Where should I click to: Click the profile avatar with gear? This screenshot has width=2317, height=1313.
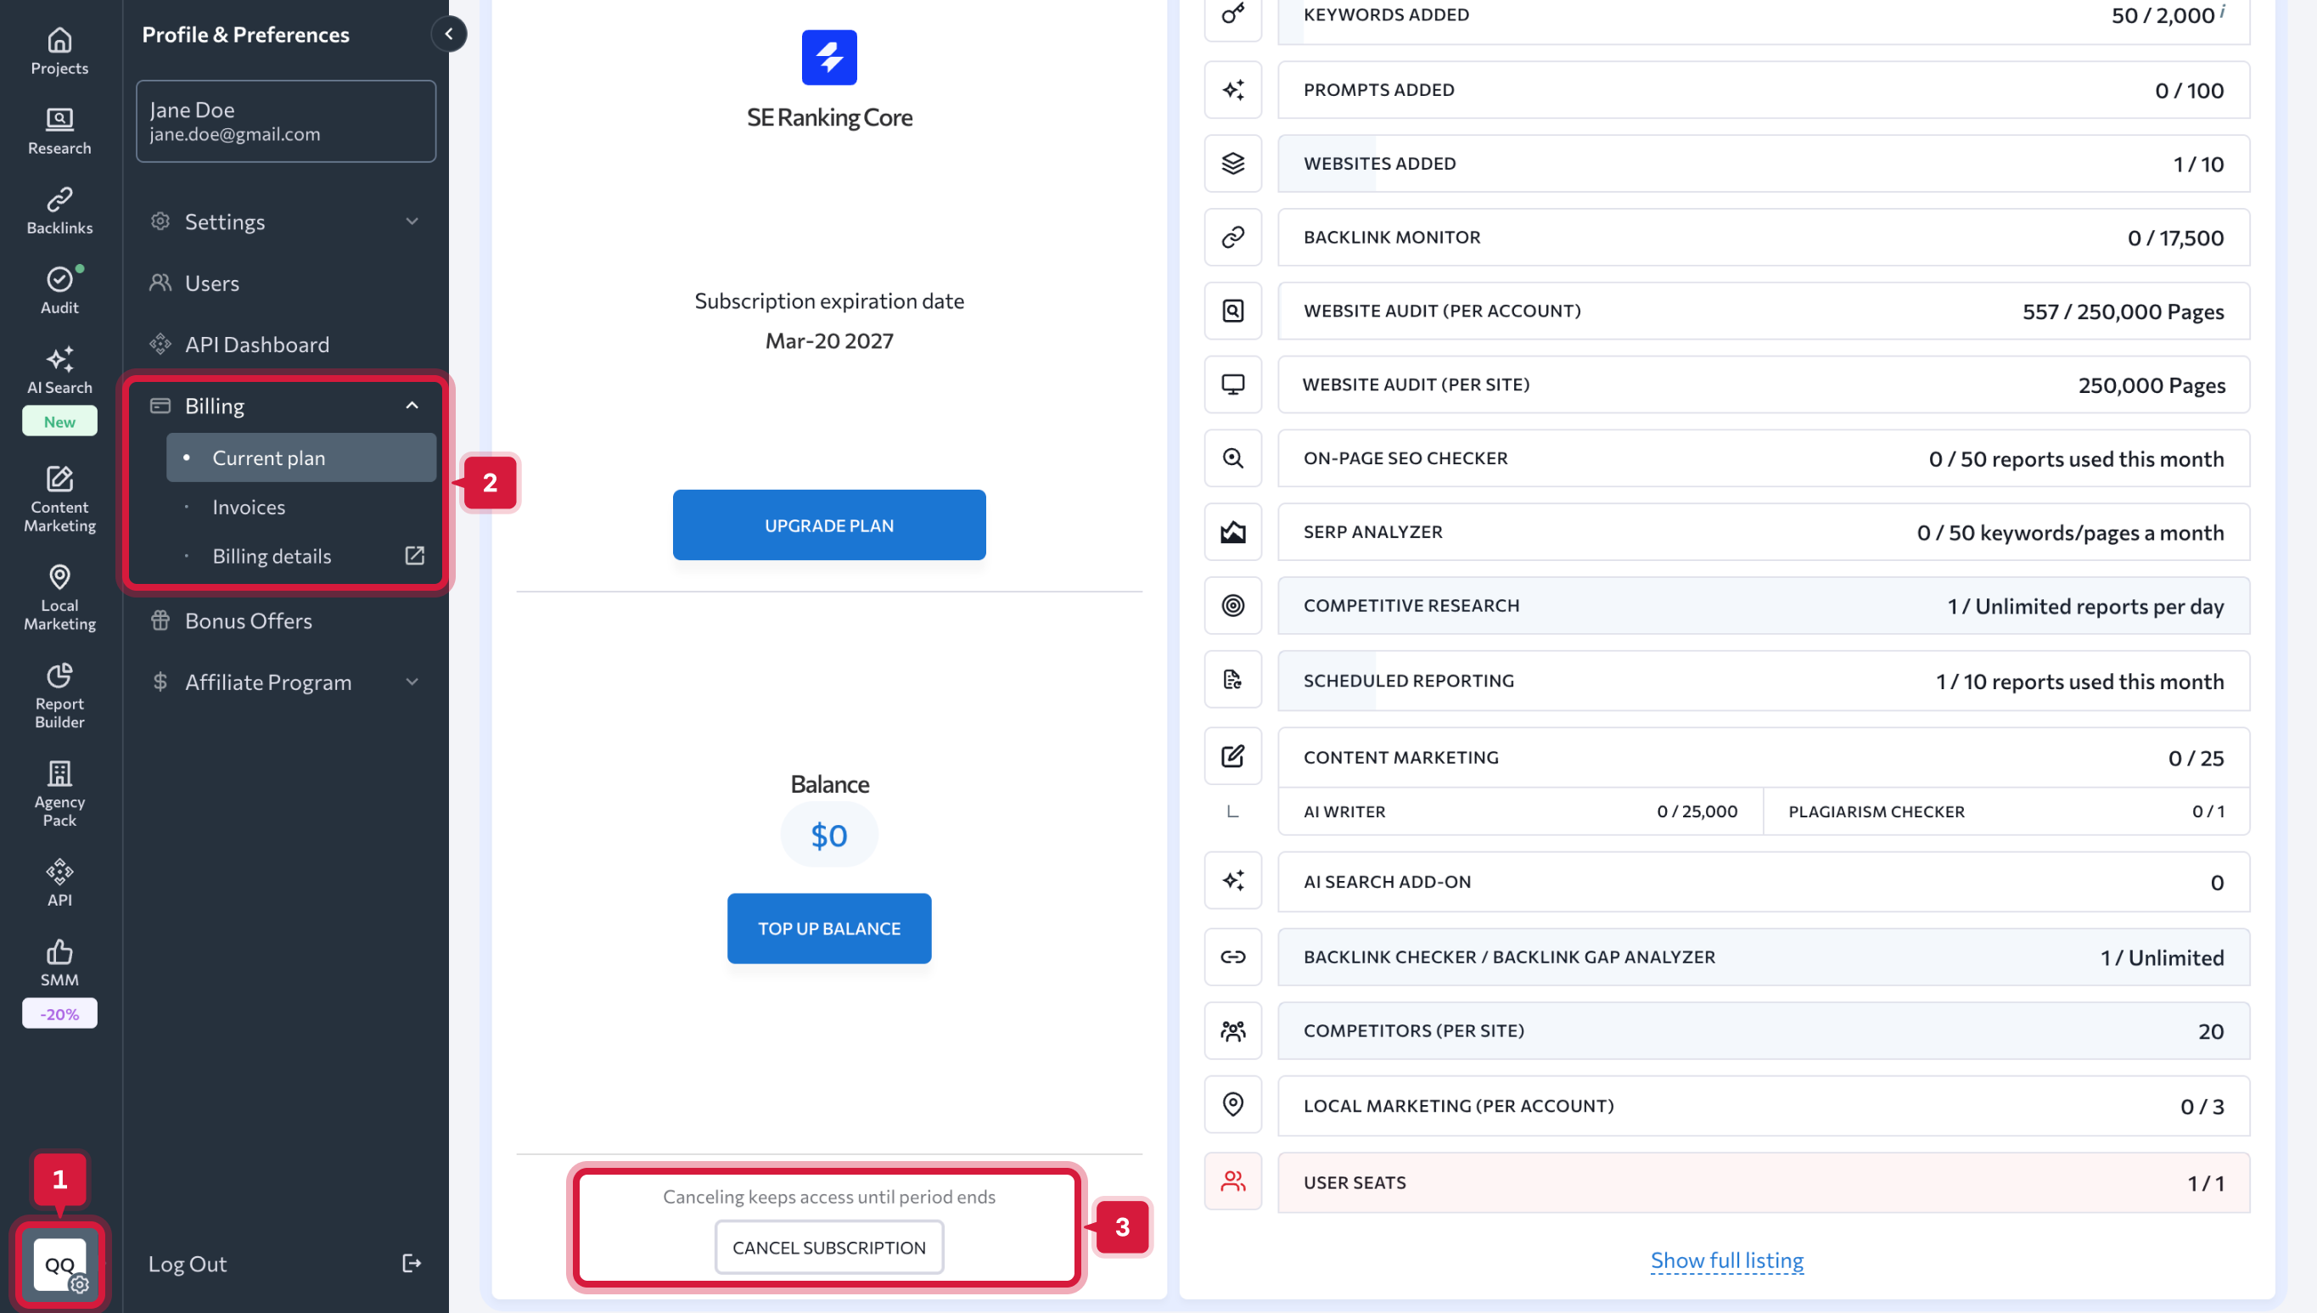pos(60,1264)
